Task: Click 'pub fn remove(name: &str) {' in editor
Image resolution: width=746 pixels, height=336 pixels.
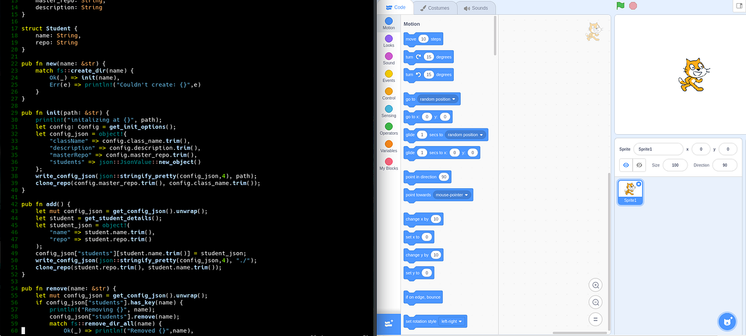Action: tap(69, 288)
